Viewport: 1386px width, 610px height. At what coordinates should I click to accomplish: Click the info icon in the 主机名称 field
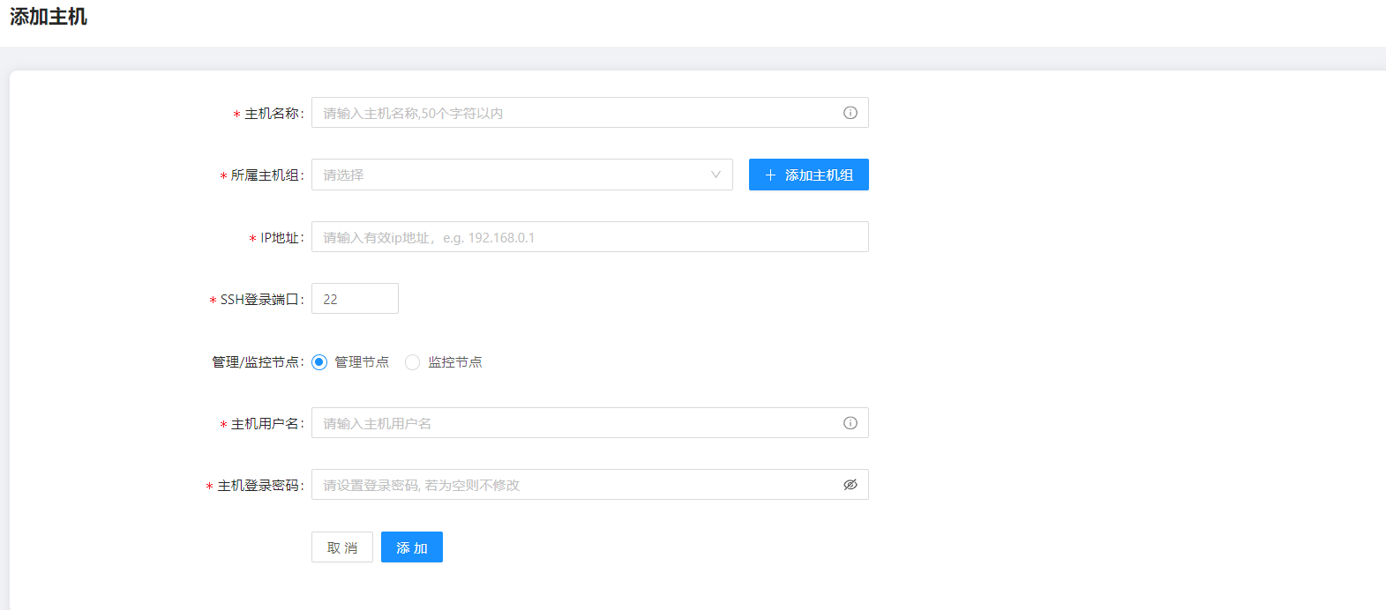pos(850,113)
